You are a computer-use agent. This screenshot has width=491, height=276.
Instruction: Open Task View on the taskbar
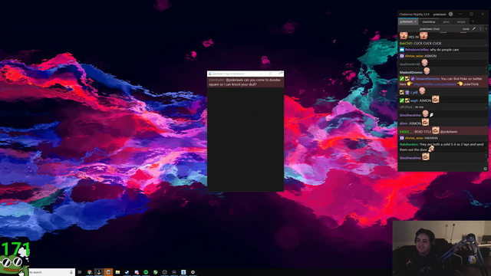80,272
